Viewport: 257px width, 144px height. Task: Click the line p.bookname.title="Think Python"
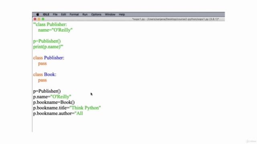point(67,108)
